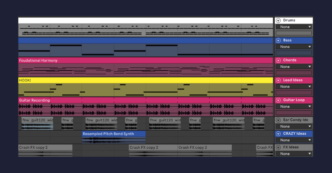Open the None dropdown on FX Ideas track
332x173 pixels.
tap(294, 154)
